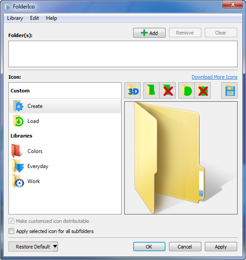Viewport: 246px width, 260px height.
Task: Open the Colors library
Action: click(65, 151)
